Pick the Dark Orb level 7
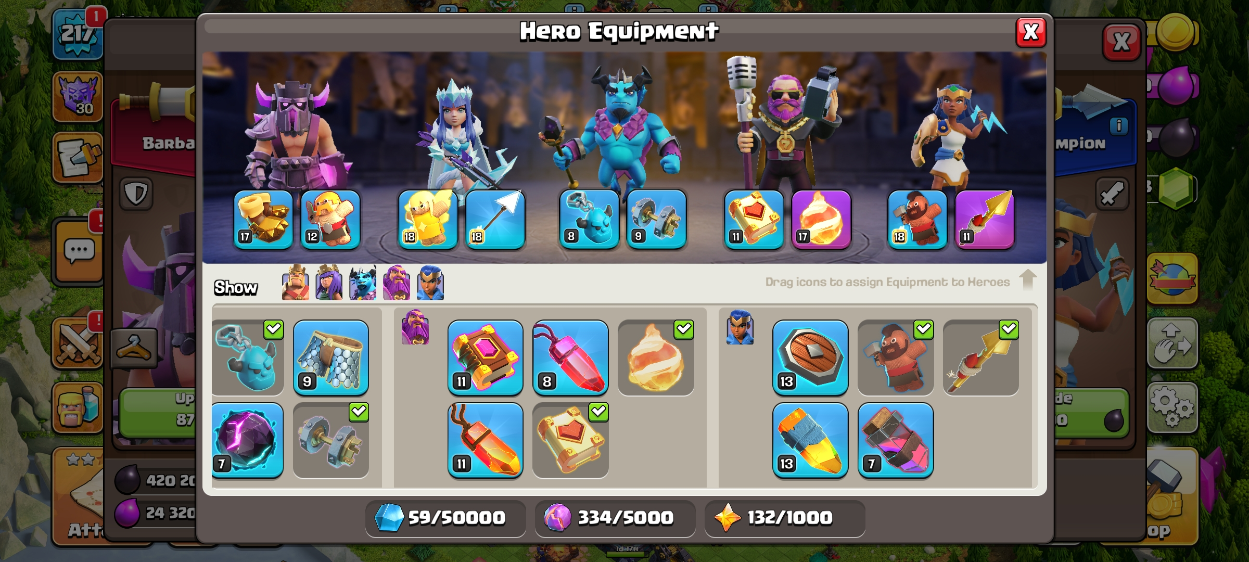The width and height of the screenshot is (1249, 562). 248,441
